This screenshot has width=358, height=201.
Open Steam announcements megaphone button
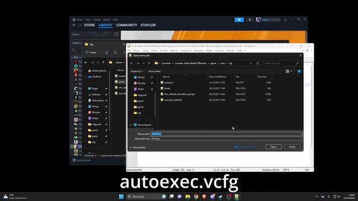239,20
